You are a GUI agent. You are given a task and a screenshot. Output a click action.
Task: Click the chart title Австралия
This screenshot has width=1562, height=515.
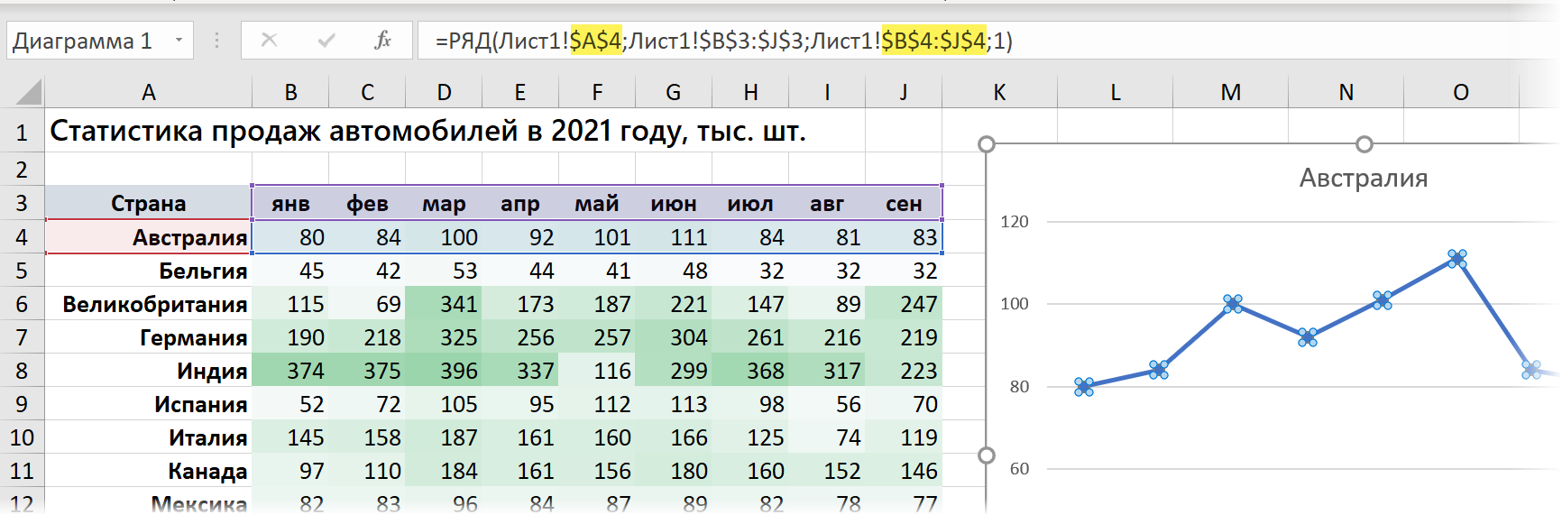click(1363, 178)
